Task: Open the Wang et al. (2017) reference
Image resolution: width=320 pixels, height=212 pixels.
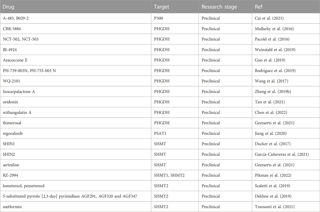Action: point(271,81)
